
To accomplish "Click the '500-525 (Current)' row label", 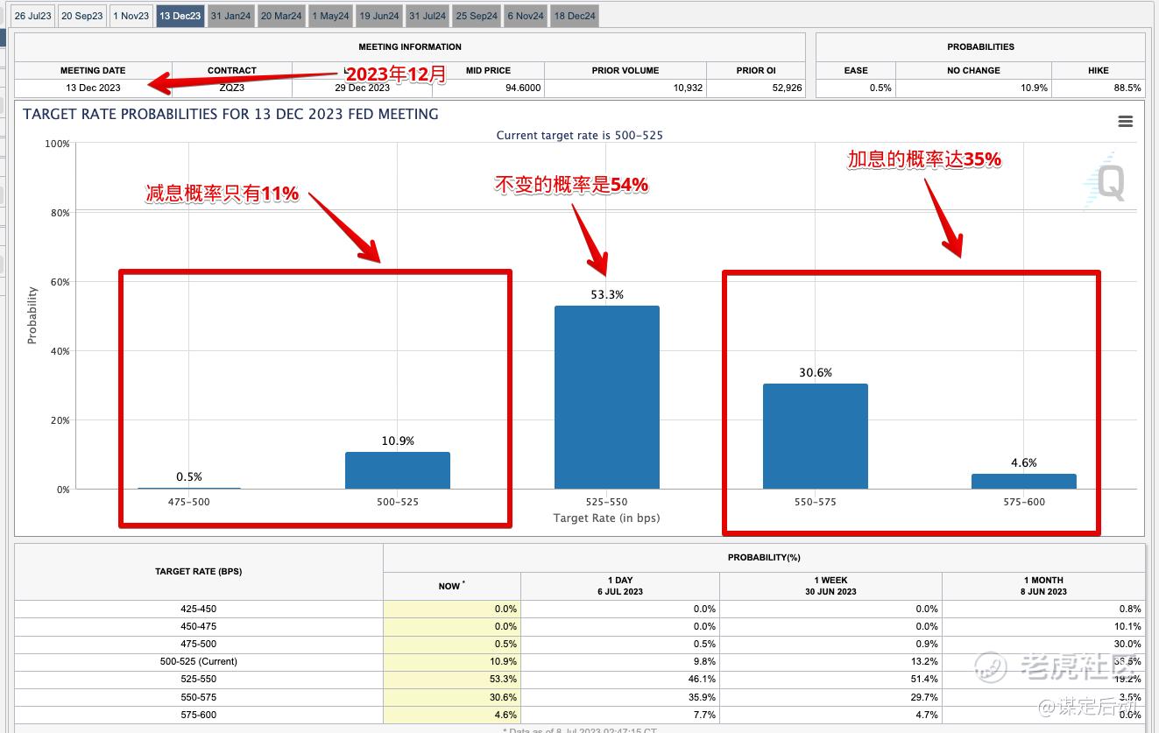I will coord(199,661).
